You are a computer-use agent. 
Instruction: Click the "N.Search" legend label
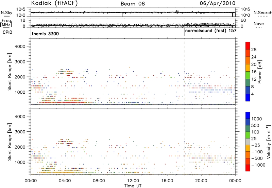pyautogui.click(x=262, y=13)
